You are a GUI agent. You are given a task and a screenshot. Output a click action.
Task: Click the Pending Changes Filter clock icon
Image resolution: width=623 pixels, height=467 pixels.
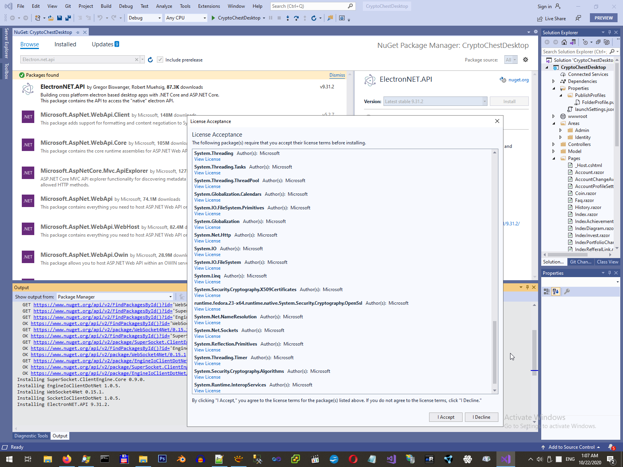pos(585,42)
